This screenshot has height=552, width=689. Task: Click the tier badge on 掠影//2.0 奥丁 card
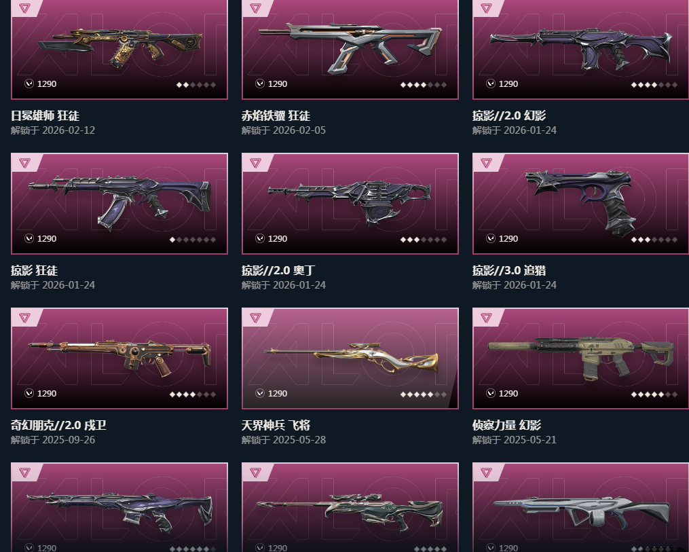coord(255,163)
